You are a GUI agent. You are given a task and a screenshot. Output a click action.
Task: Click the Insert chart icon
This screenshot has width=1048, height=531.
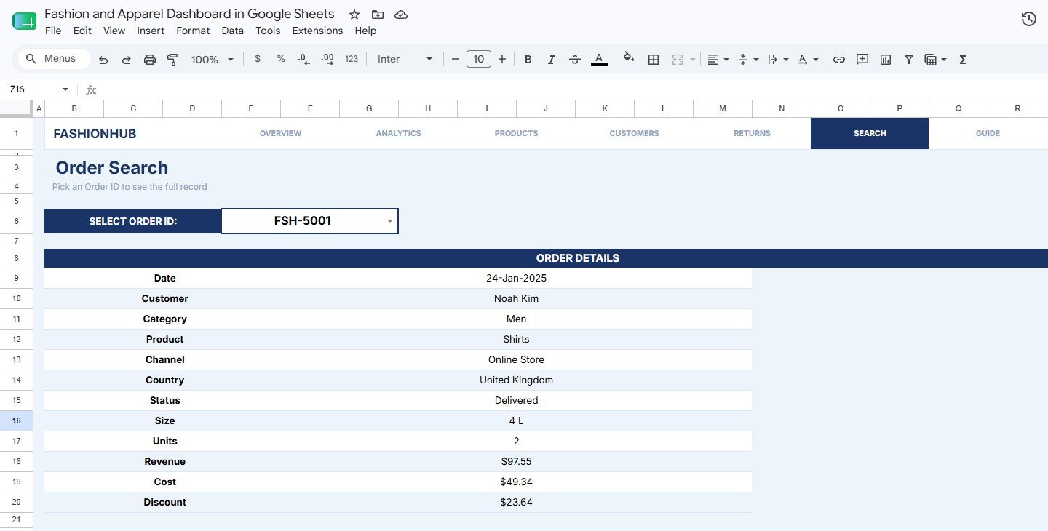[886, 60]
